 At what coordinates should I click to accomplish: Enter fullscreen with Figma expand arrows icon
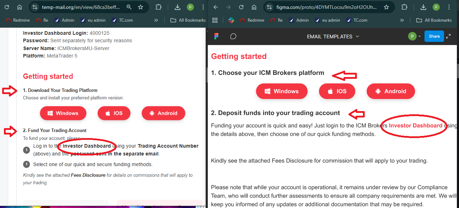pos(448,36)
